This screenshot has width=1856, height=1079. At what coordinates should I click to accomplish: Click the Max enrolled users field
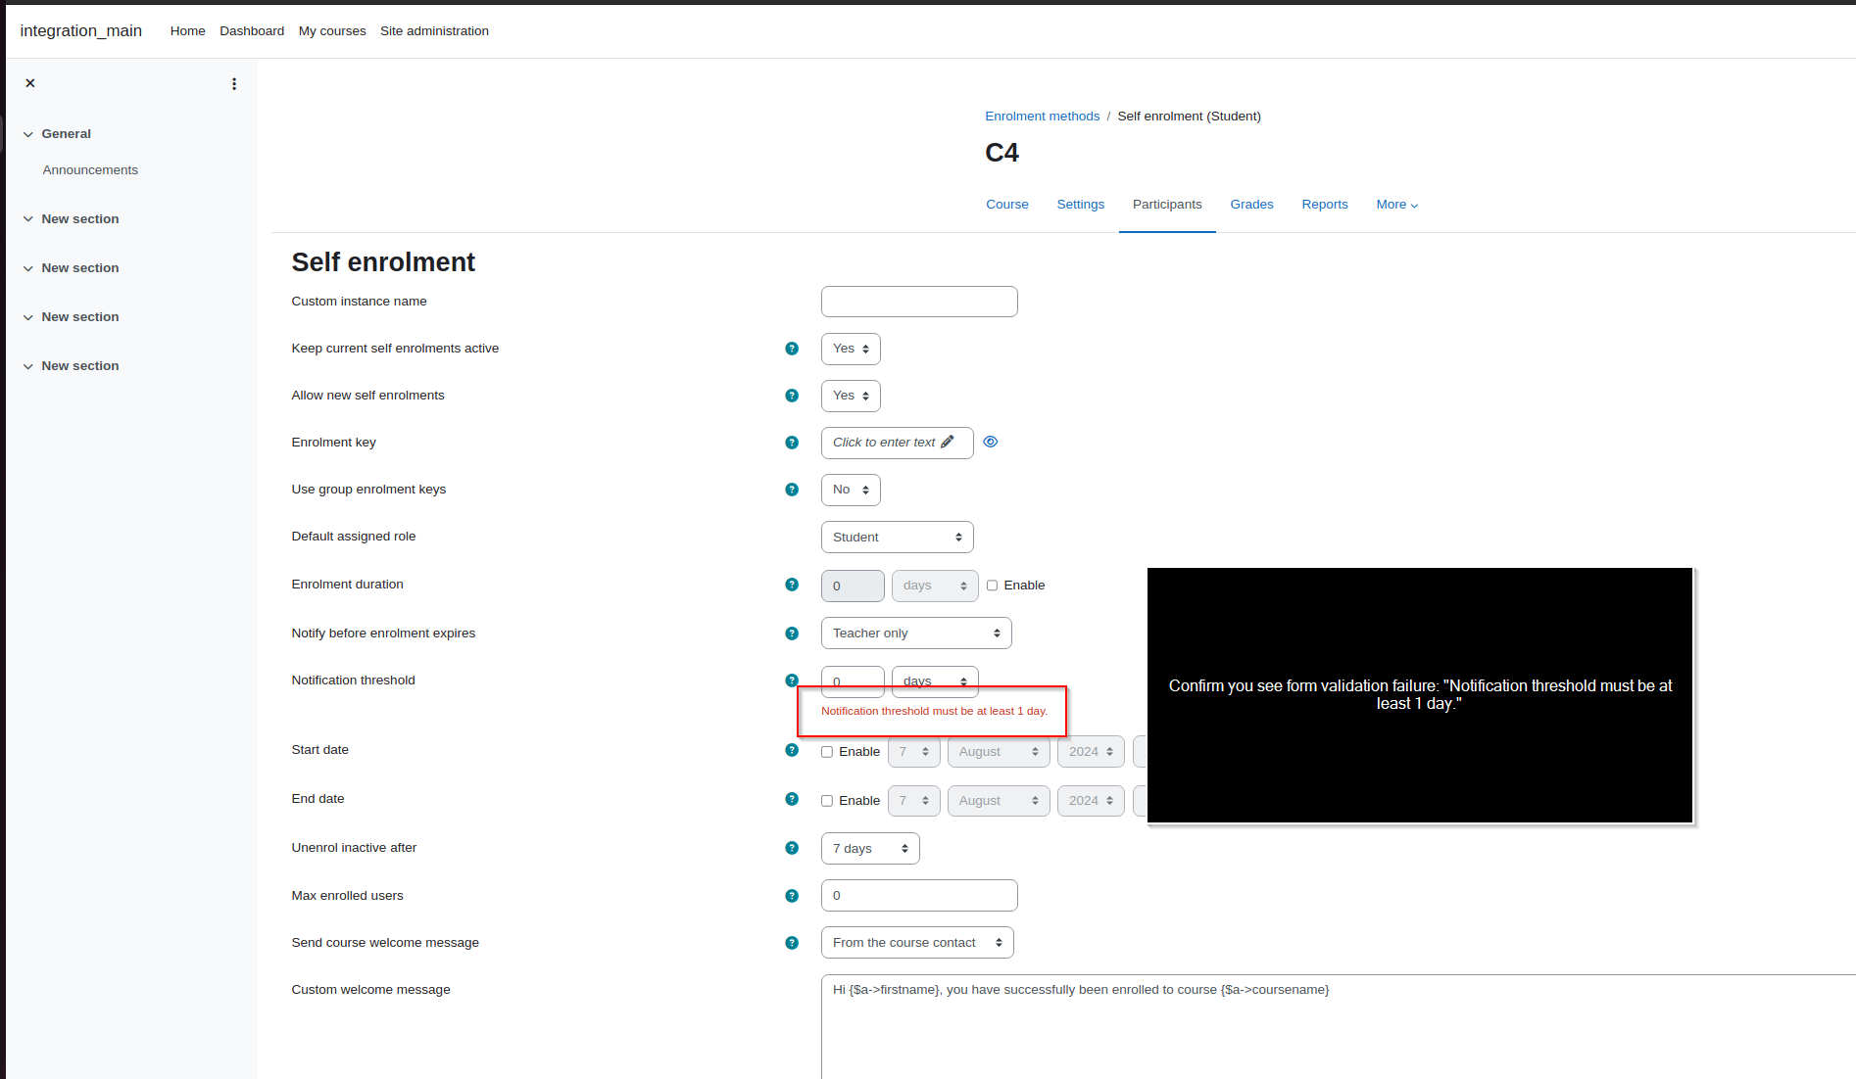[x=919, y=895]
